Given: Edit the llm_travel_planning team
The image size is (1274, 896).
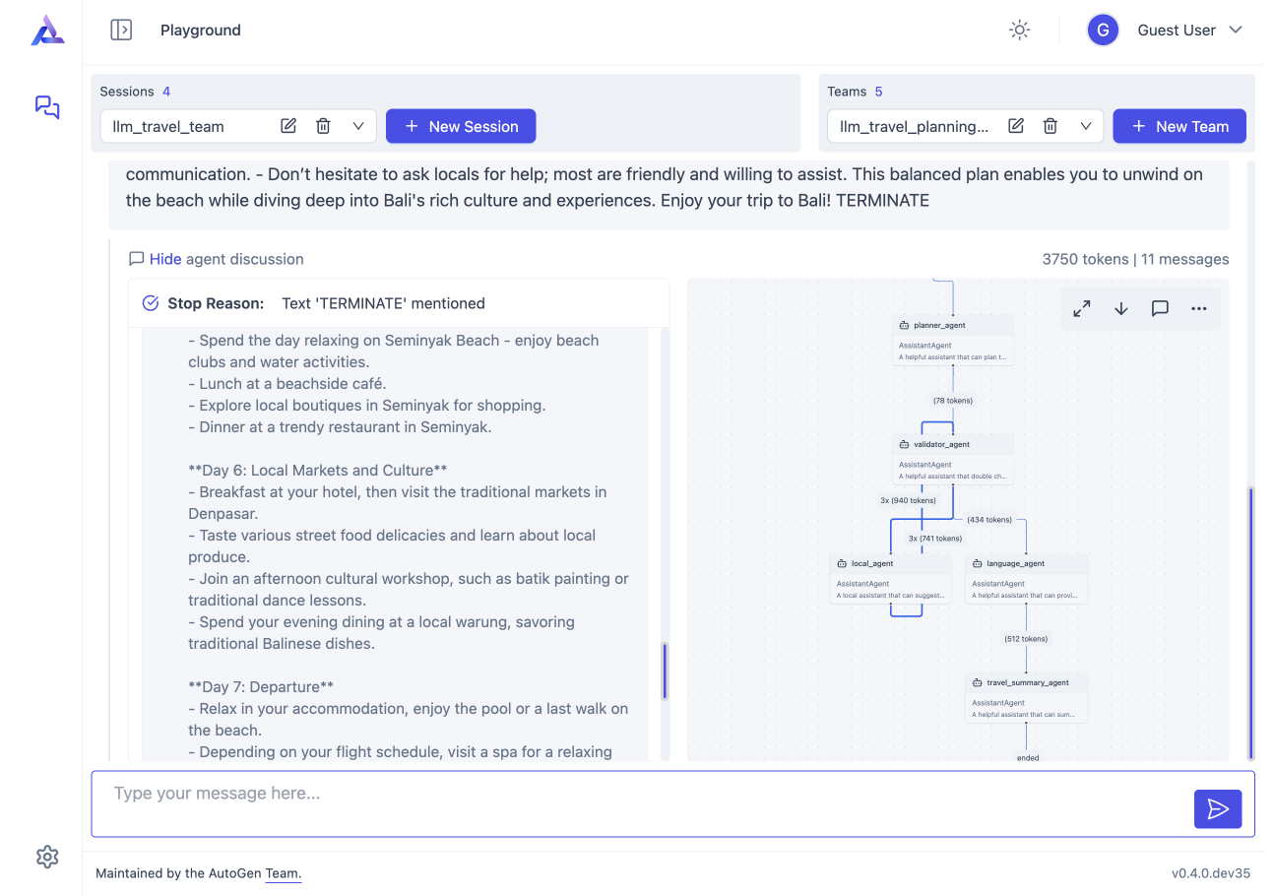Looking at the screenshot, I should 1016,126.
